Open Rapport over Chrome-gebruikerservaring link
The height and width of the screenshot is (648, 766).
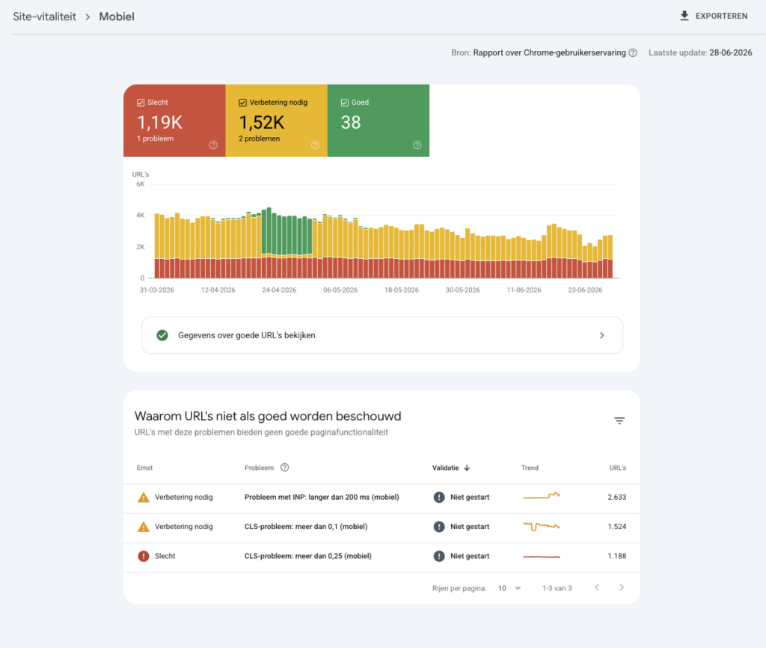549,53
